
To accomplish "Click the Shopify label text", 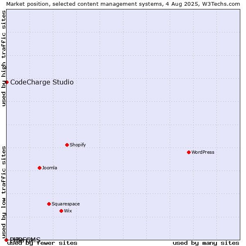I will coord(78,145).
